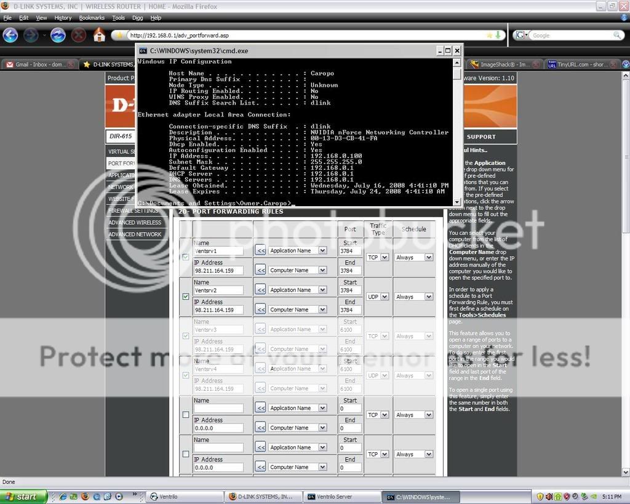Click the search magnifier in Google box
630x504 pixels.
[x=617, y=35]
